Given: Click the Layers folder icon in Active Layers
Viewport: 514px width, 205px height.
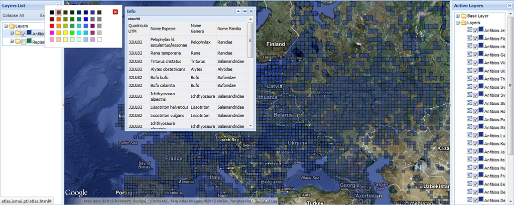Looking at the screenshot, I should [464, 23].
